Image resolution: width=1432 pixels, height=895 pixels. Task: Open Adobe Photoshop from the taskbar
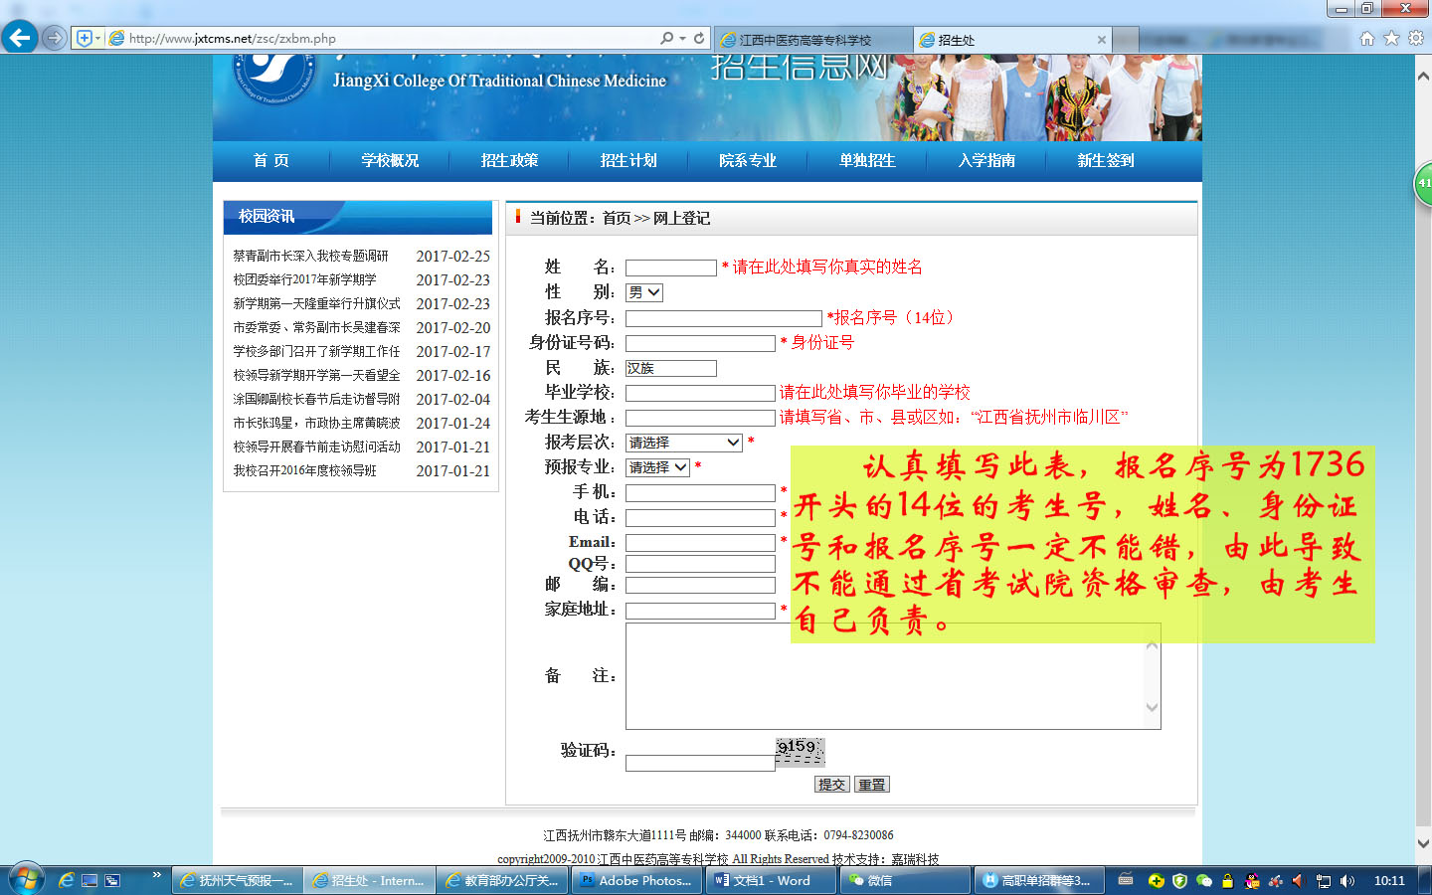click(636, 880)
